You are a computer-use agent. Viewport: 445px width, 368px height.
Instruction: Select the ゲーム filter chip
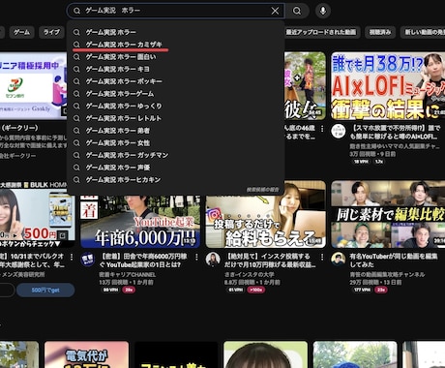(21, 32)
